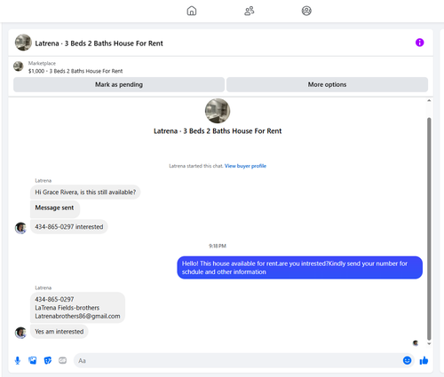Screen dimensions: 444x377
Task: Click the blue 'Hello! This house available' message
Action: coord(299,268)
